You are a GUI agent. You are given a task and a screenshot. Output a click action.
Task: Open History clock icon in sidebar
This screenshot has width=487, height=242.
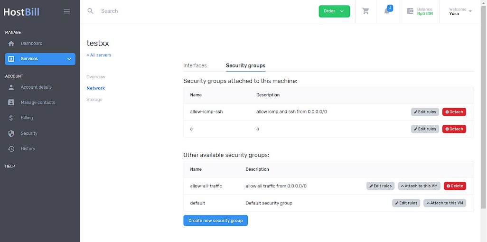[11, 149]
